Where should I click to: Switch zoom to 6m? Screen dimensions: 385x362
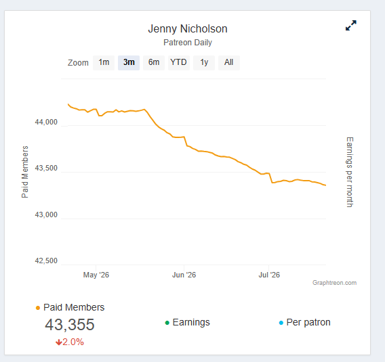[154, 63]
